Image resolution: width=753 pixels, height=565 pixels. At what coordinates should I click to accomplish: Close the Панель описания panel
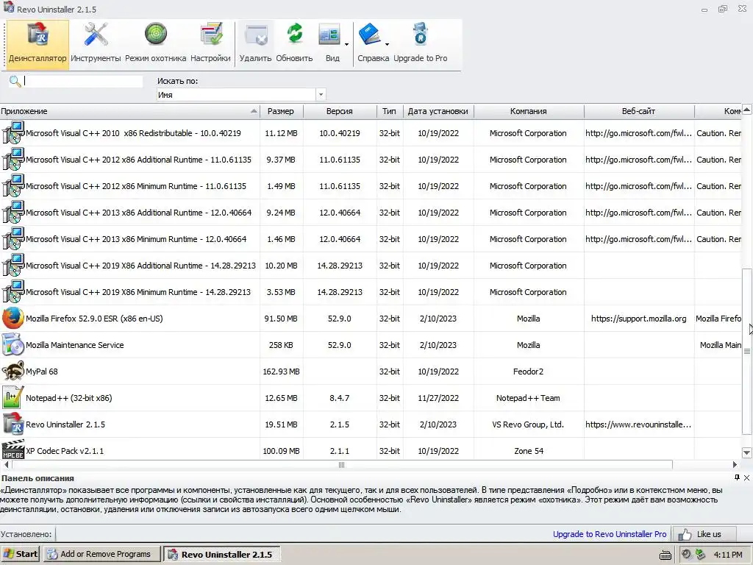click(x=747, y=477)
